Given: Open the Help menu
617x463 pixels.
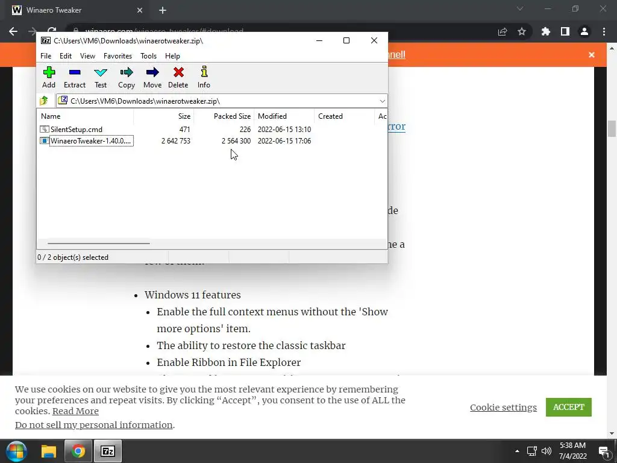Looking at the screenshot, I should click(172, 56).
